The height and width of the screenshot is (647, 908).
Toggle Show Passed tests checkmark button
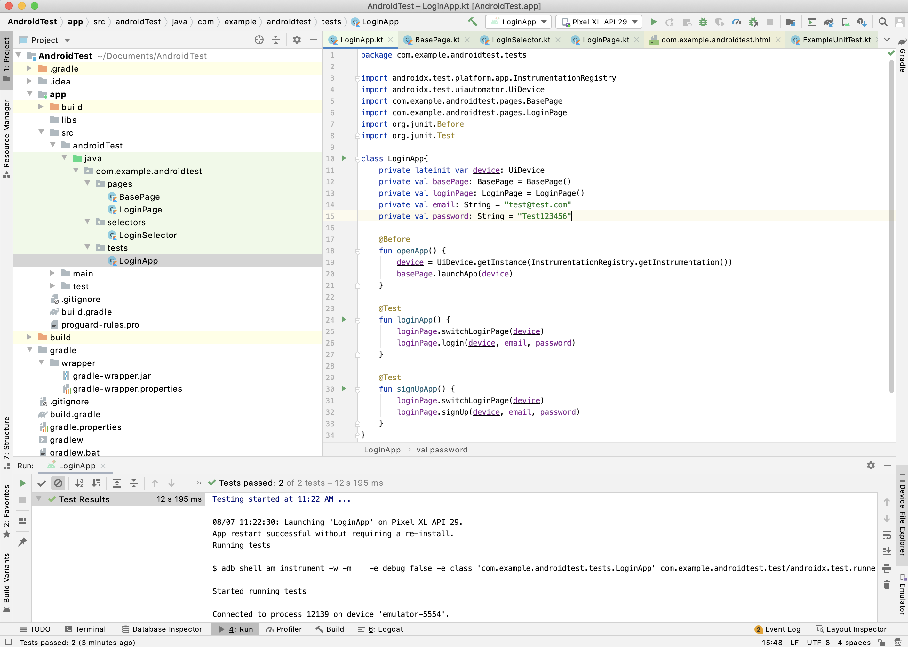(41, 483)
